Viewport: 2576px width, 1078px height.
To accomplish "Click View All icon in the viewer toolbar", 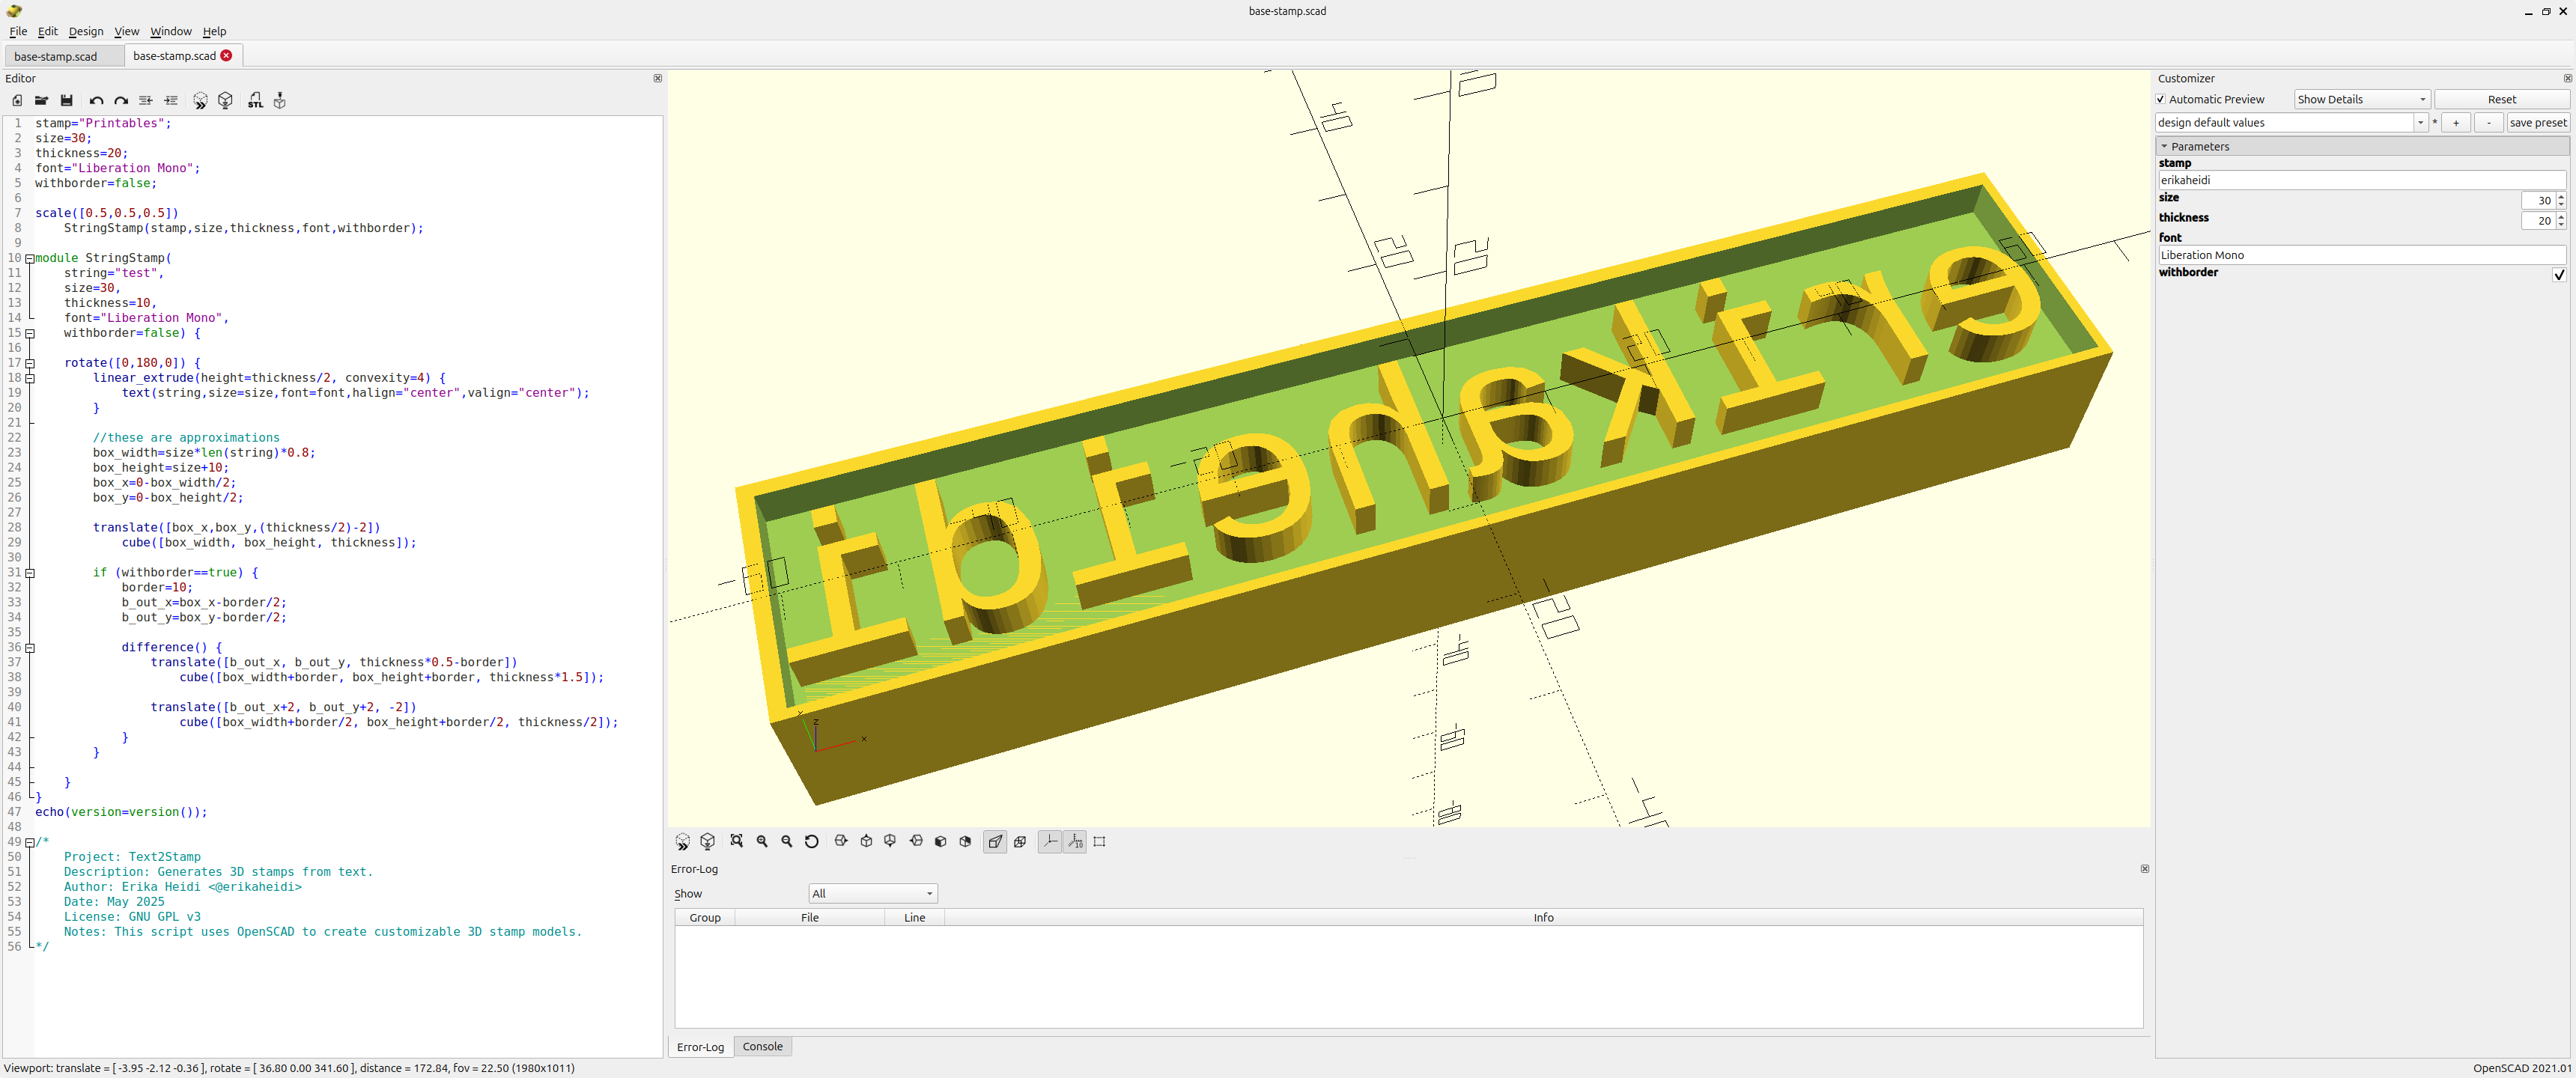I will pyautogui.click(x=737, y=841).
